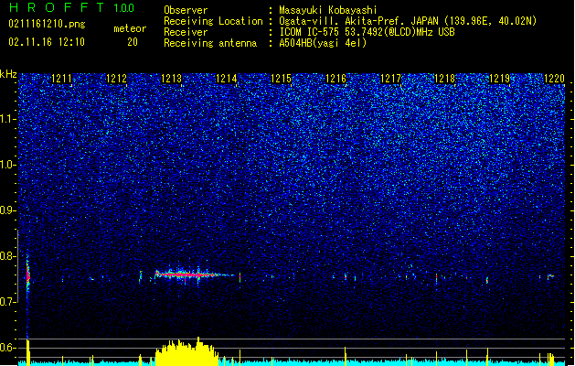575x366 pixels.
Task: Click the strong red echo burst before 1211
Action: (x=27, y=275)
